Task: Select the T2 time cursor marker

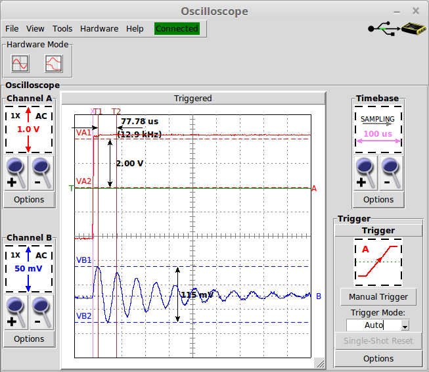Action: pos(116,112)
